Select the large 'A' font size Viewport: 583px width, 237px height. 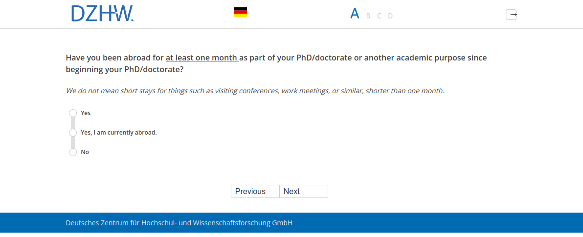coord(355,14)
